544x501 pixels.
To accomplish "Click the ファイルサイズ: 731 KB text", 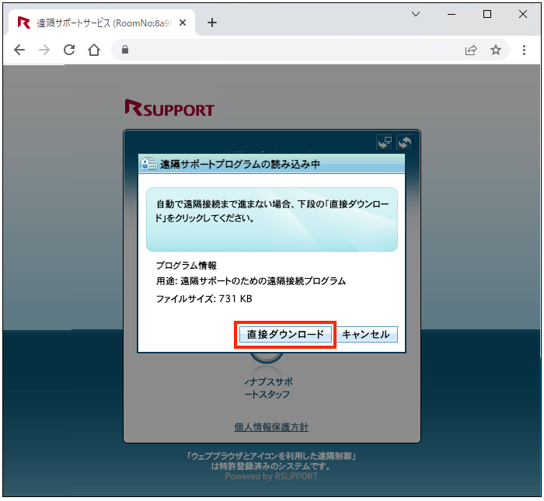I will click(x=204, y=299).
